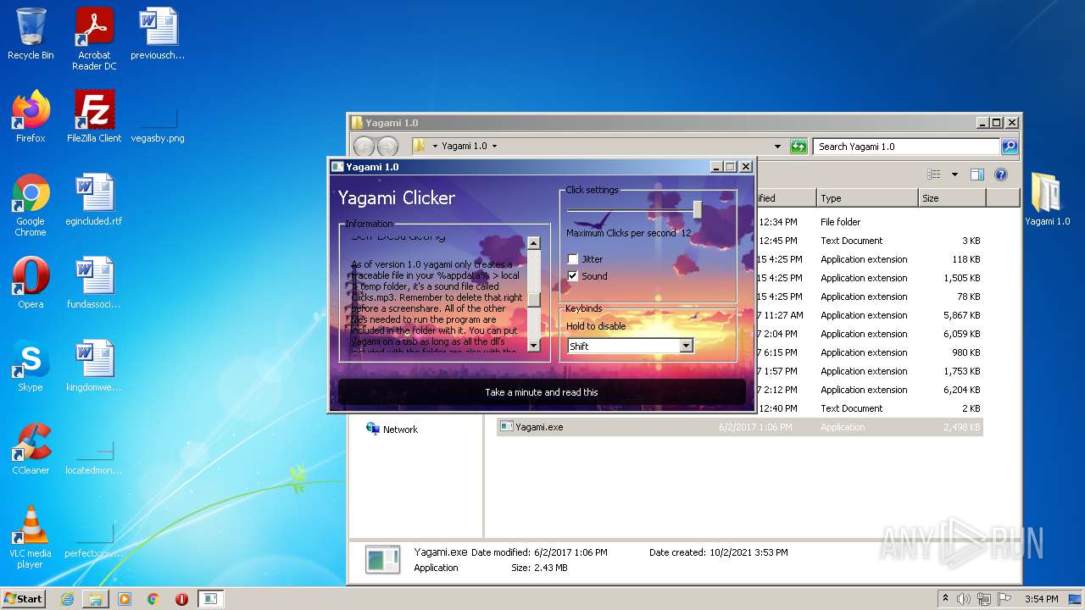This screenshot has width=1085, height=610.
Task: Toggle Explorer preview pane icon
Action: [976, 175]
